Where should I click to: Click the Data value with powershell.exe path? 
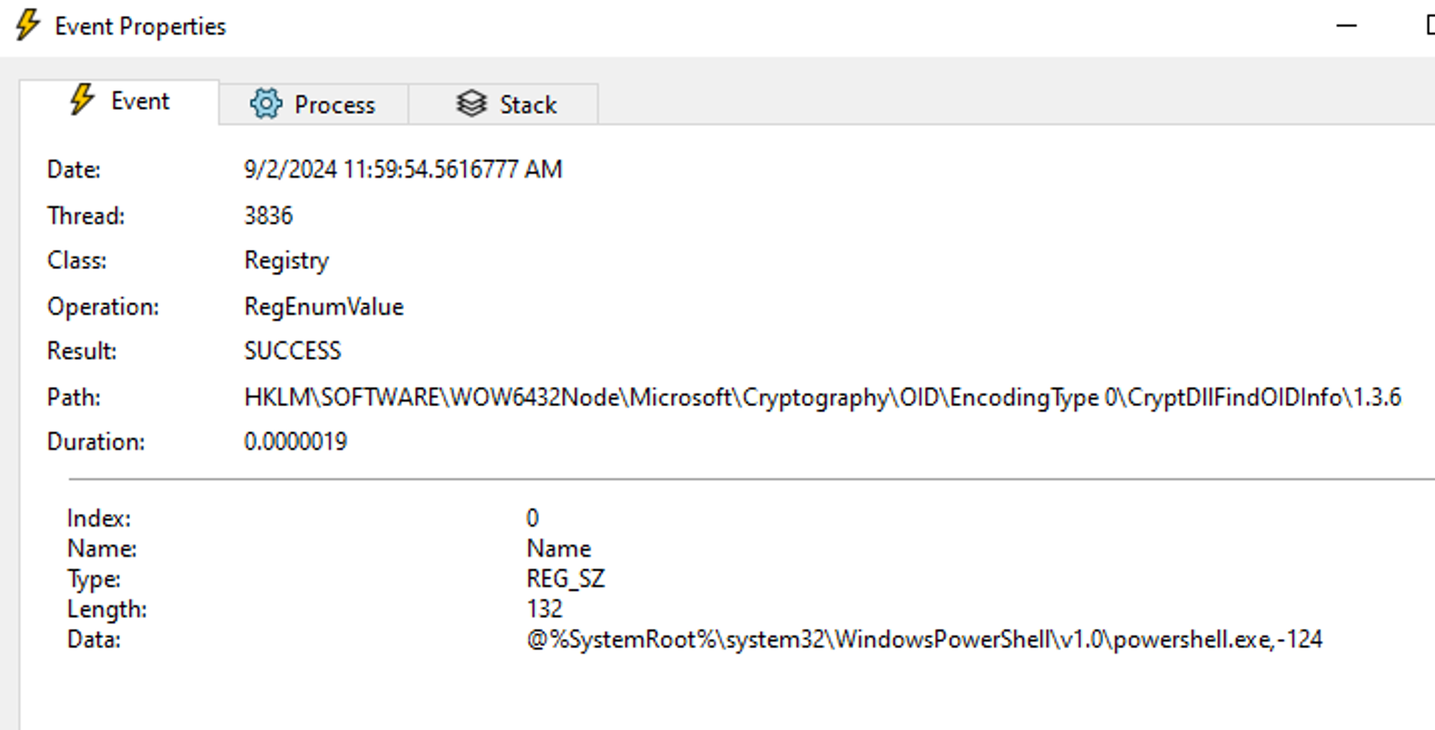(x=924, y=639)
